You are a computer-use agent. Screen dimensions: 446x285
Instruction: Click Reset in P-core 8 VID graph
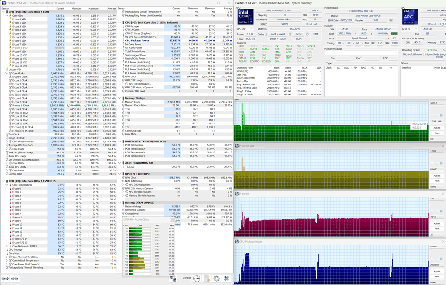coord(437,181)
